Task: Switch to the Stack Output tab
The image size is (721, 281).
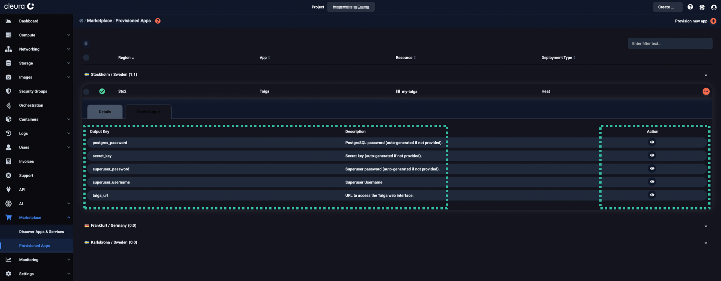Action: click(148, 112)
